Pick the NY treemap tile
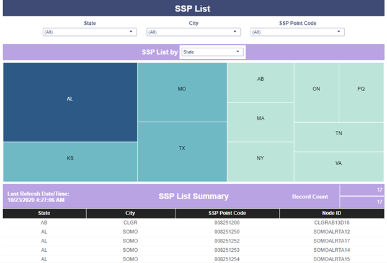This screenshot has height=263, width=387. pos(260,162)
